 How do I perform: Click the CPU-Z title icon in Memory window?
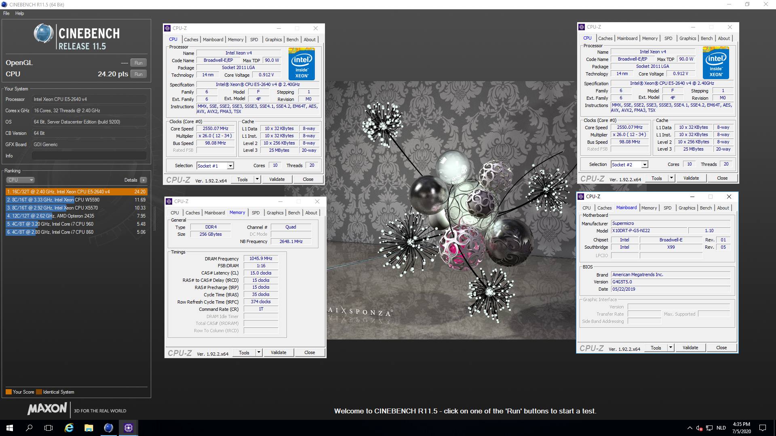[169, 201]
